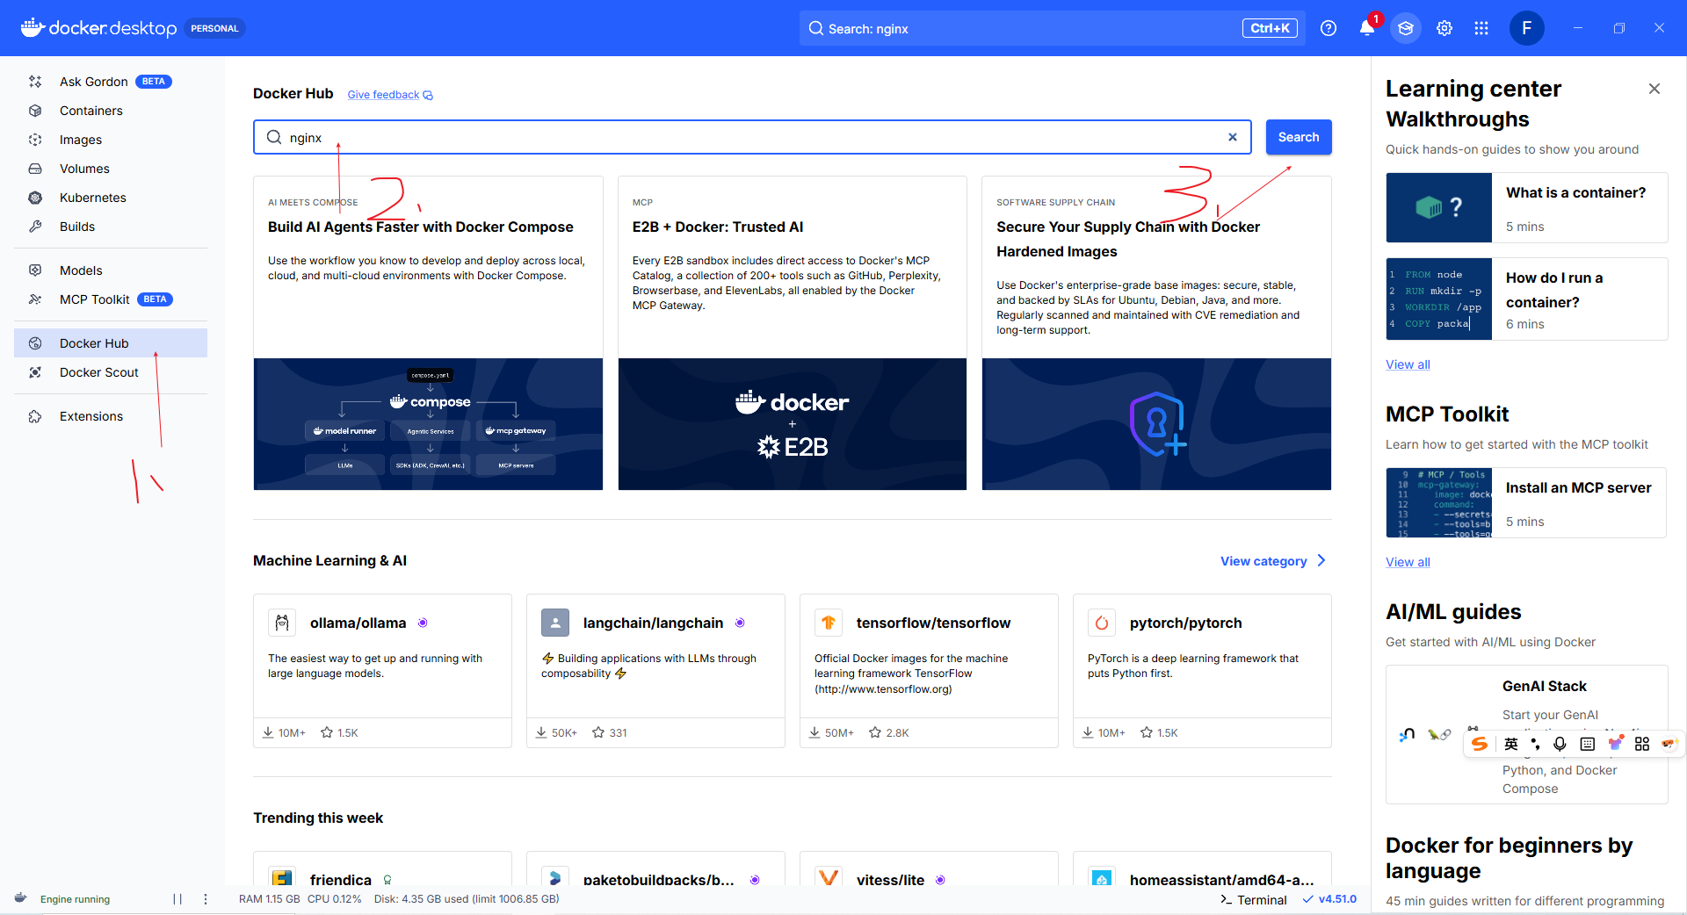Viewport: 1687px width, 915px height.
Task: Click the View category chevron arrow
Action: click(1321, 560)
